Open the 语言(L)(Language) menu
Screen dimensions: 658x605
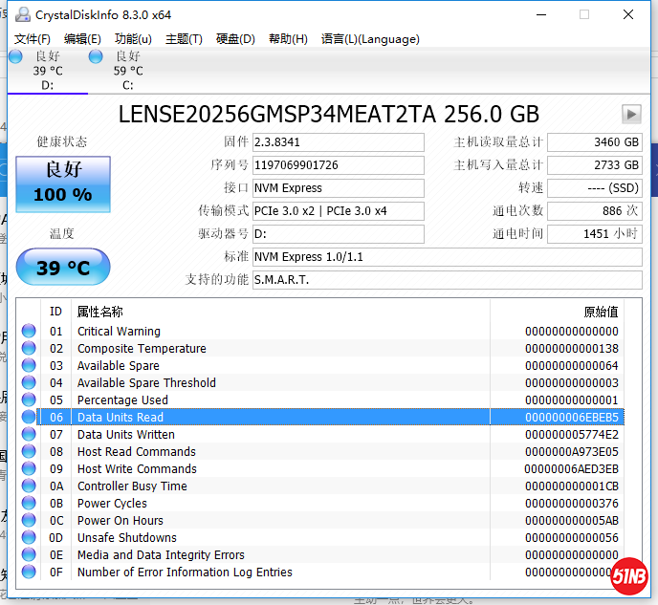pyautogui.click(x=370, y=39)
